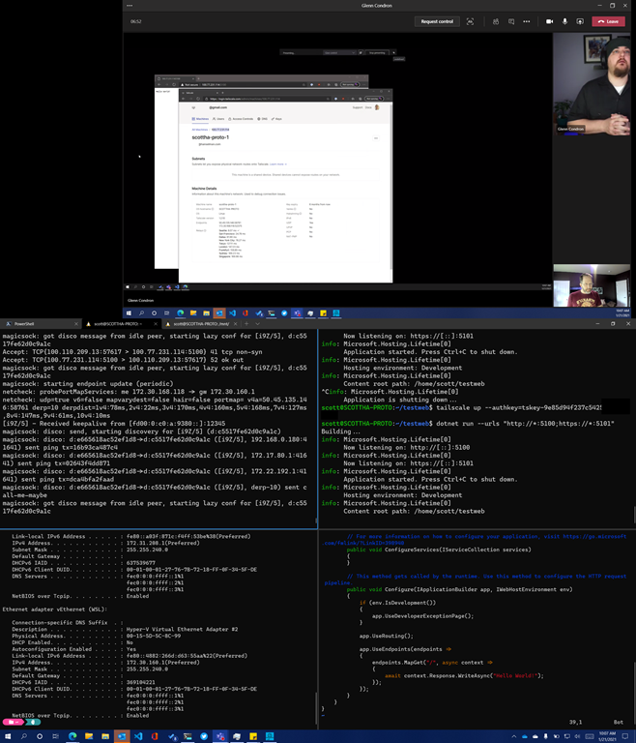Open Twitter icon in the bottom taskbar
This screenshot has width=636, height=743.
(x=204, y=736)
